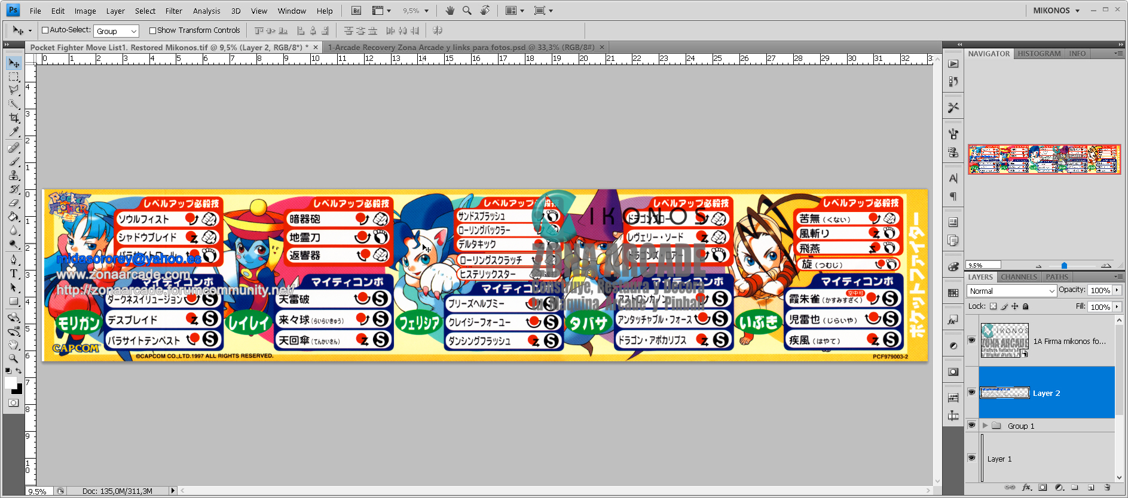Expand the Group 1 folder
The height and width of the screenshot is (498, 1128).
(985, 426)
